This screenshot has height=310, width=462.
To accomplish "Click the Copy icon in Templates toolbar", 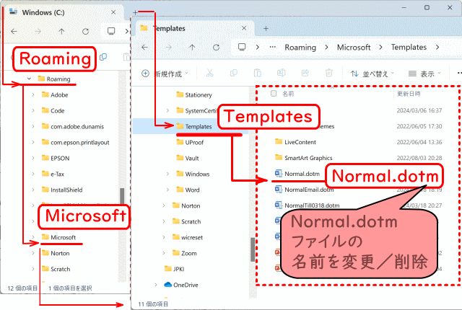I will coord(234,73).
